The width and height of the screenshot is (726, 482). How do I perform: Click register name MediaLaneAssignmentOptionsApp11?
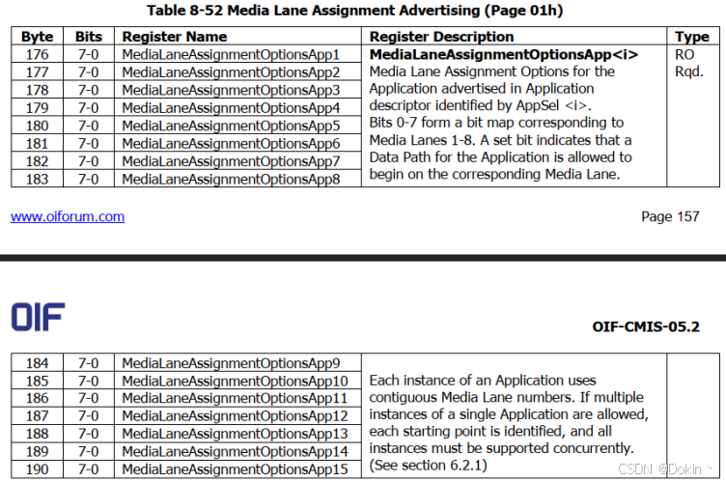tap(235, 399)
